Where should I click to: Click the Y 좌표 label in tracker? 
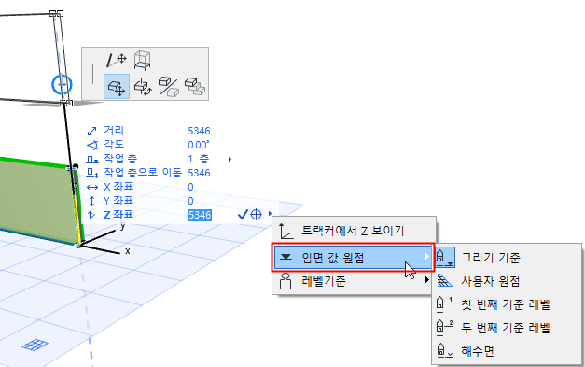click(118, 201)
